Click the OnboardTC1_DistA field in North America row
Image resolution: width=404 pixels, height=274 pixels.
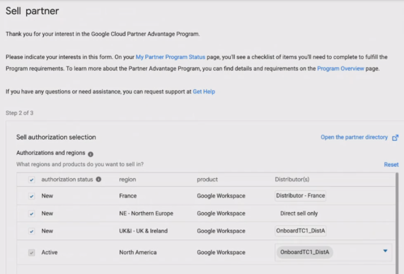pos(304,252)
